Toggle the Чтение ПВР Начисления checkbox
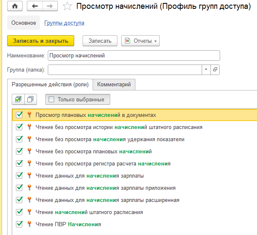 [x=19, y=224]
